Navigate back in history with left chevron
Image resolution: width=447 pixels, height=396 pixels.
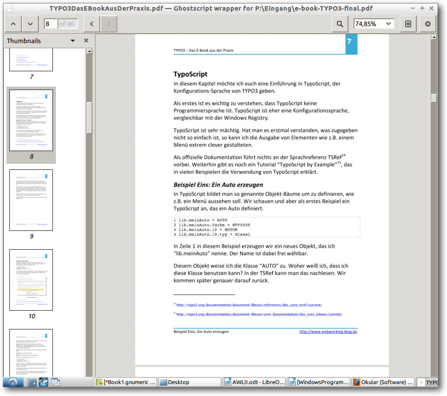point(92,24)
